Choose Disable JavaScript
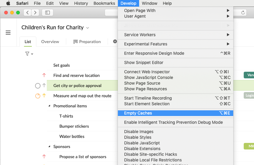 pos(175,143)
